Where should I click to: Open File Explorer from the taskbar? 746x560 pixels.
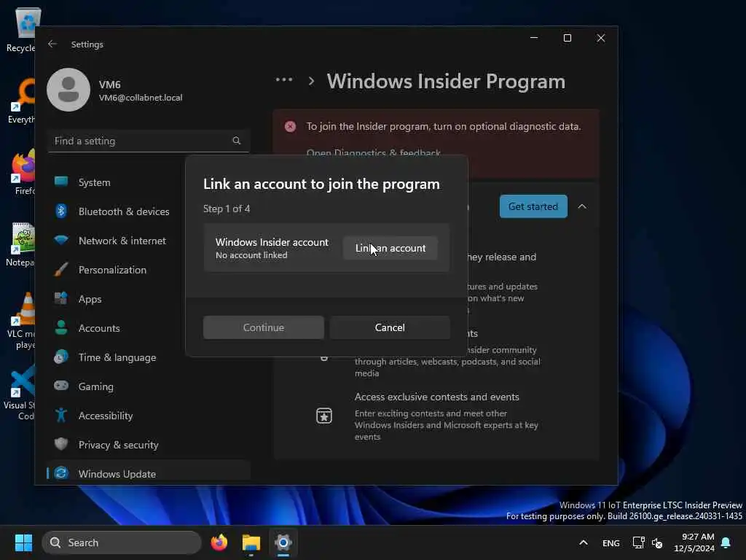(x=251, y=542)
